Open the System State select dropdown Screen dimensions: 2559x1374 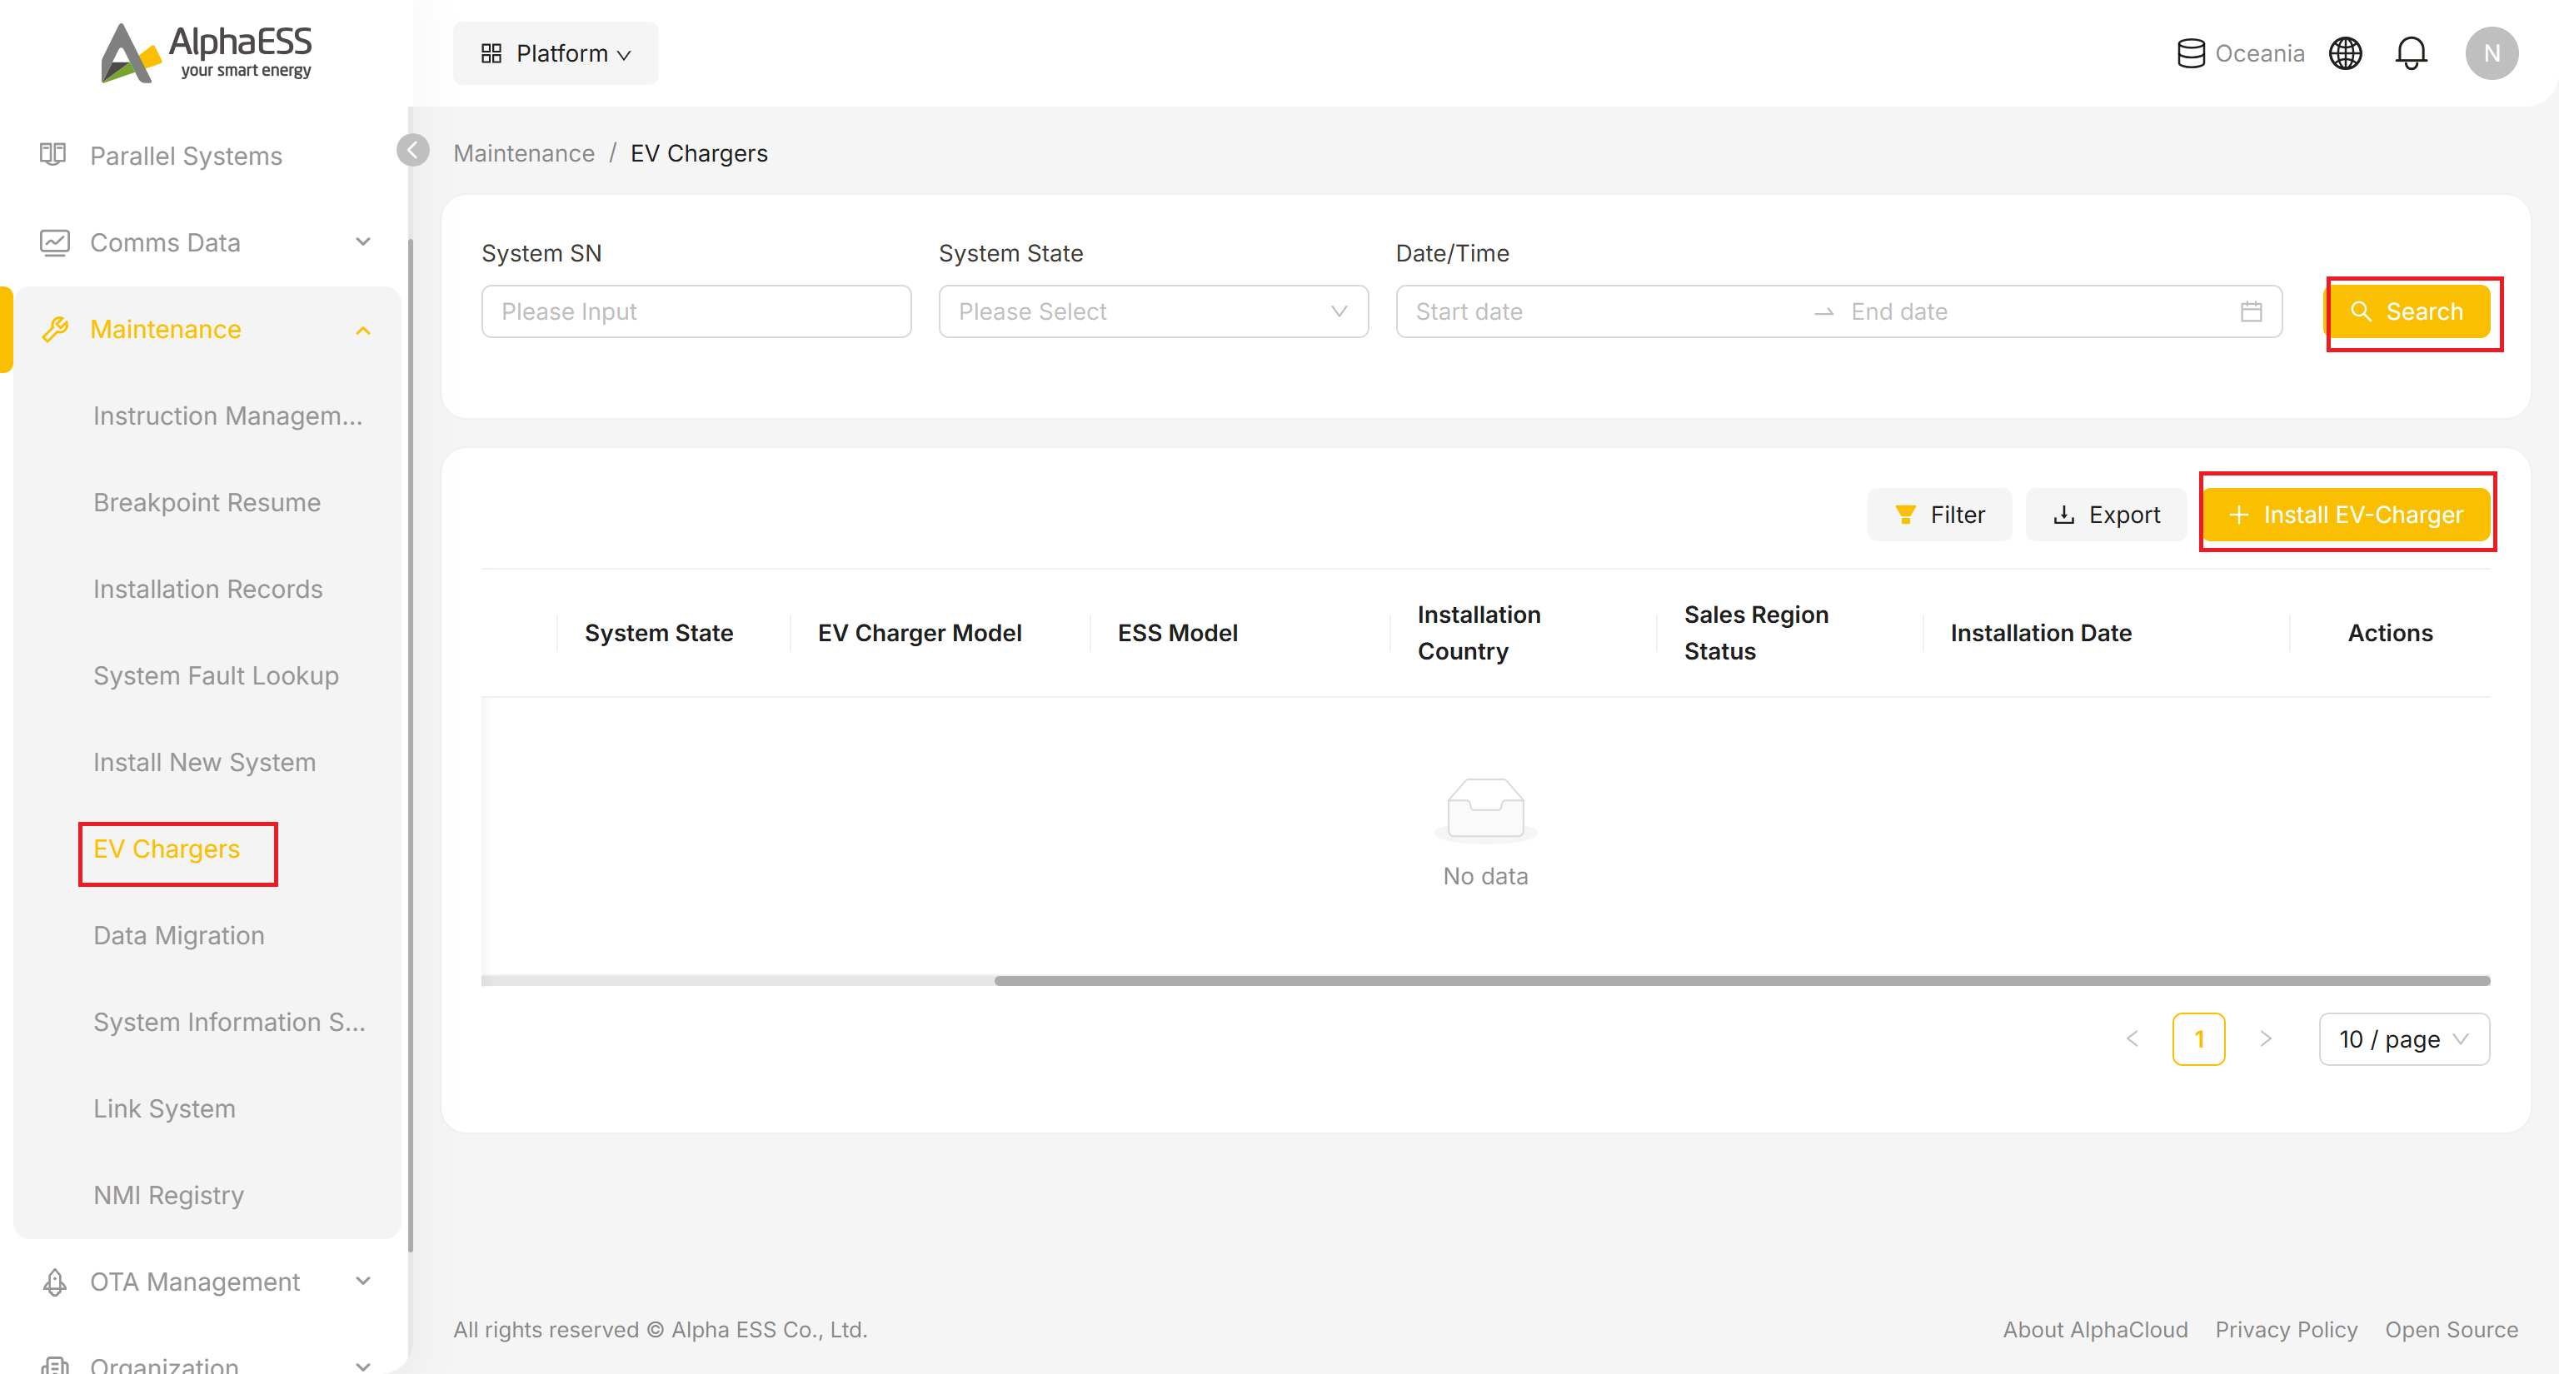[x=1154, y=311]
